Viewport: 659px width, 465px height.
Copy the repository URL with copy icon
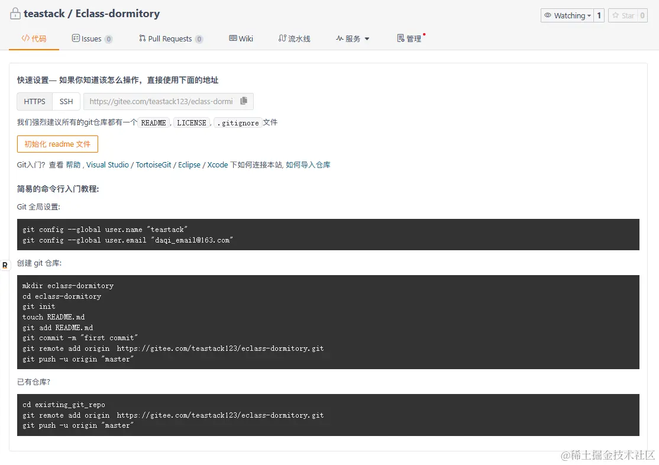pos(244,101)
